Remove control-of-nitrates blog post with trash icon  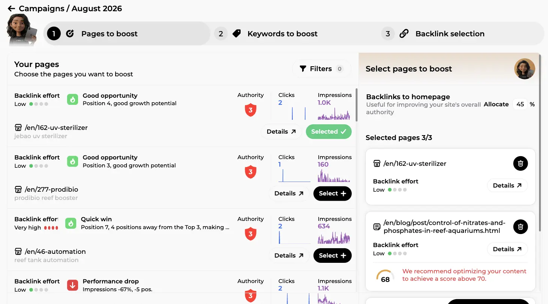pyautogui.click(x=520, y=227)
